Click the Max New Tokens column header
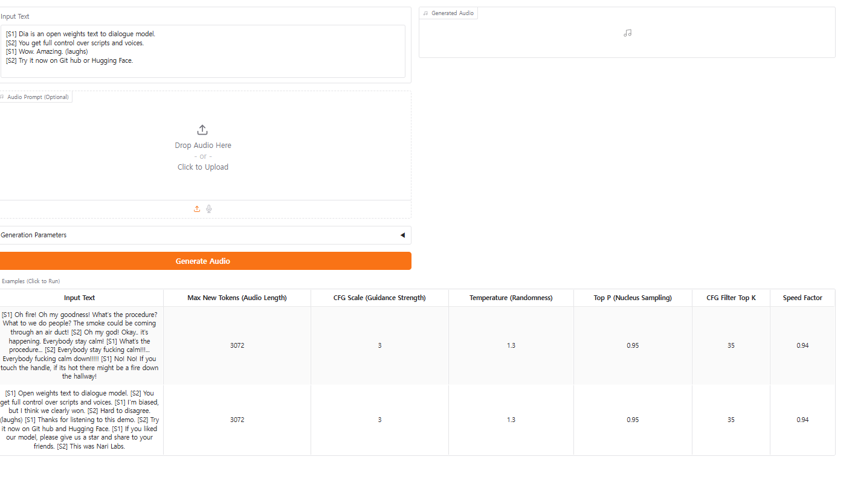The height and width of the screenshot is (477, 855). [237, 298]
